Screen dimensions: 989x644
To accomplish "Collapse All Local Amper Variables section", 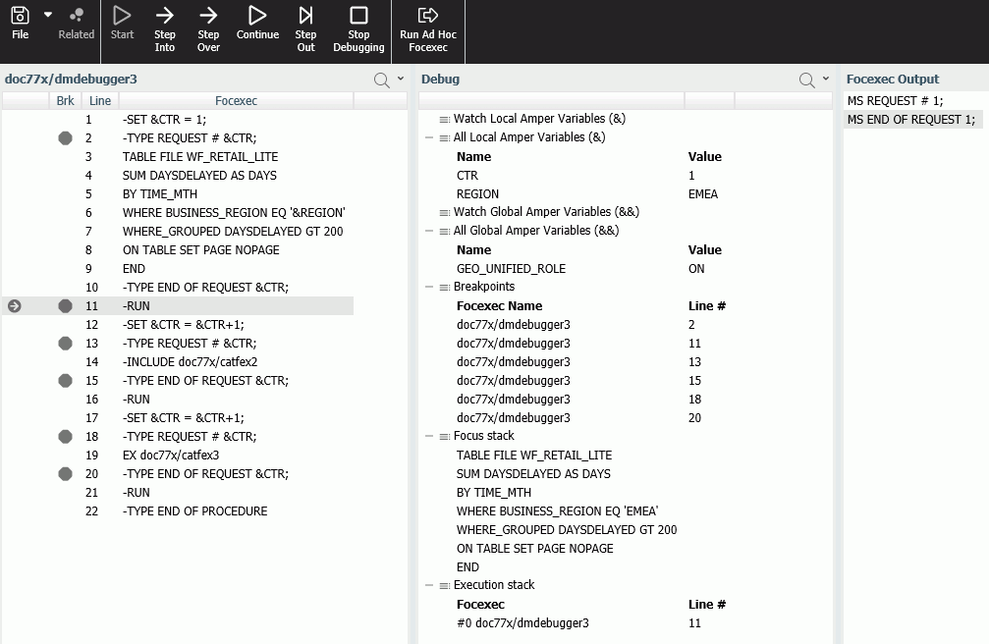I will pyautogui.click(x=429, y=137).
